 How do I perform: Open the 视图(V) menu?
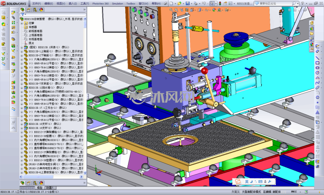tap(61, 4)
